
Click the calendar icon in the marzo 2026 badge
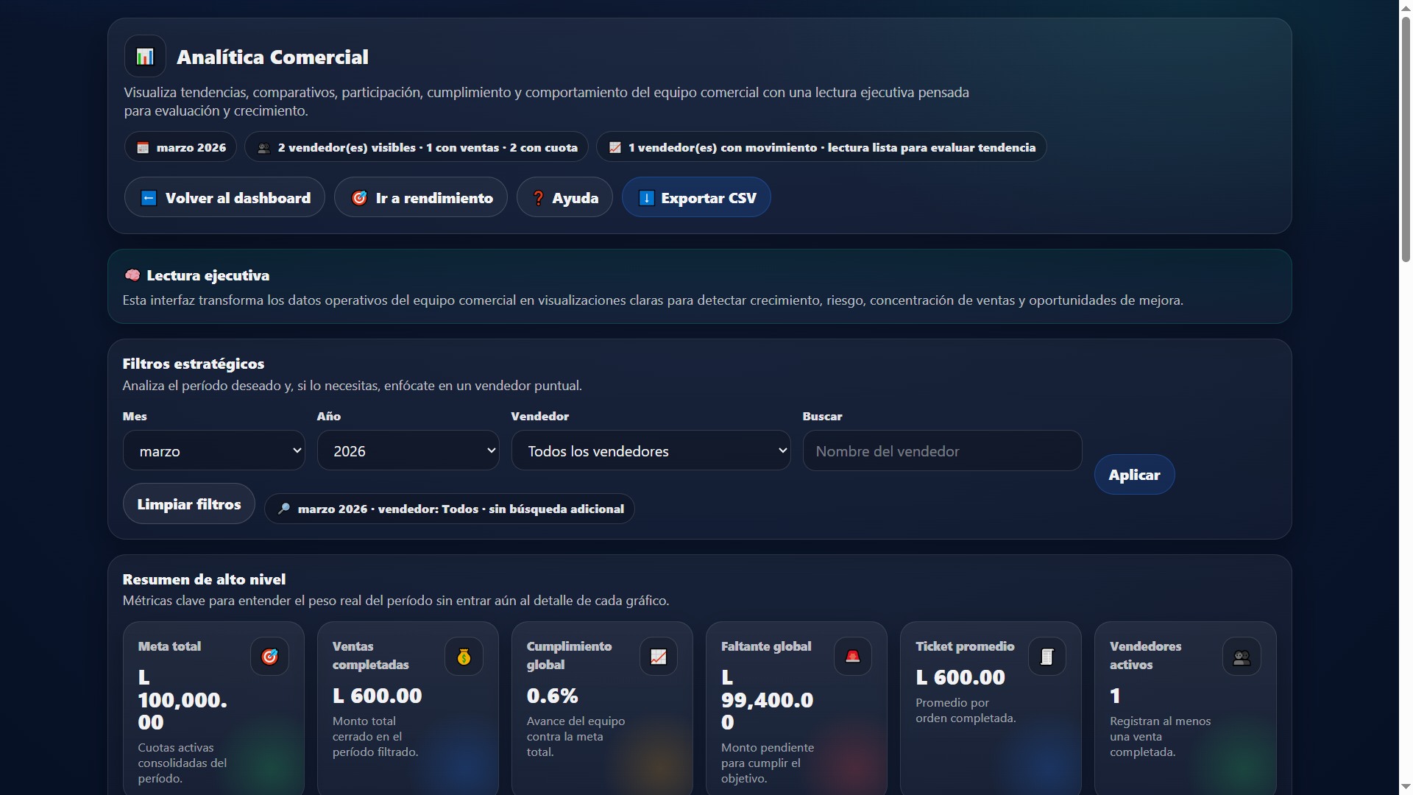tap(142, 146)
